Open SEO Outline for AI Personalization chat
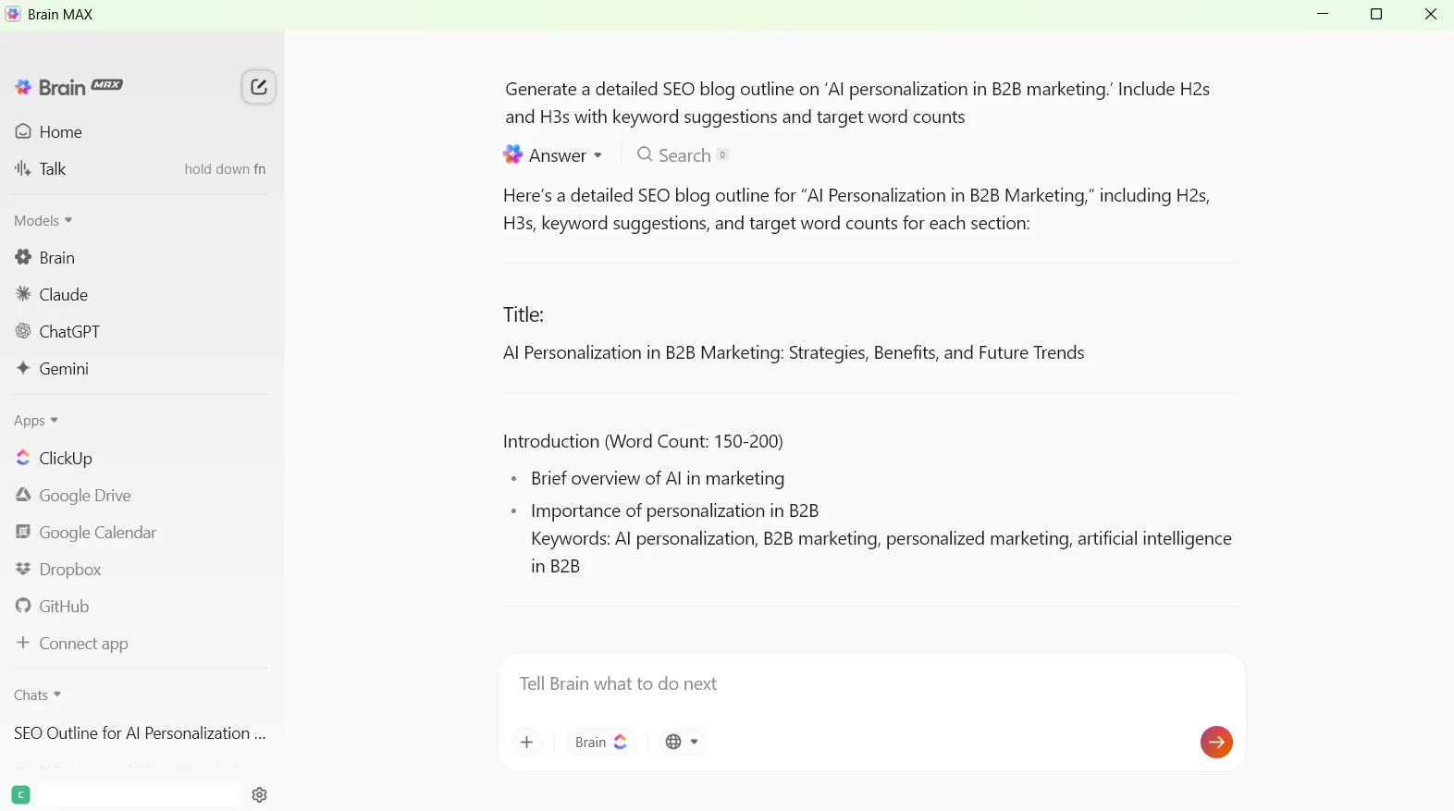Image resolution: width=1454 pixels, height=811 pixels. (x=141, y=733)
